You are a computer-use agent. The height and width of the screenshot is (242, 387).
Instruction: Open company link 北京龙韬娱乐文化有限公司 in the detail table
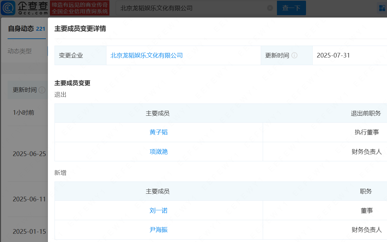click(x=147, y=55)
